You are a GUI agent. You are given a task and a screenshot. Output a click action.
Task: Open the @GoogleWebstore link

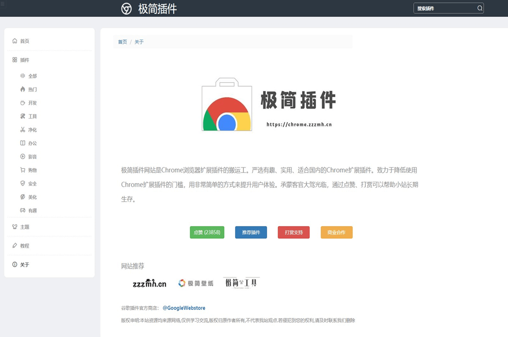tap(184, 308)
